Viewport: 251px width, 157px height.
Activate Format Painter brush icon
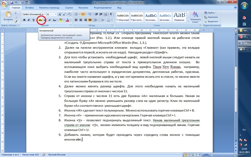(x=16, y=21)
